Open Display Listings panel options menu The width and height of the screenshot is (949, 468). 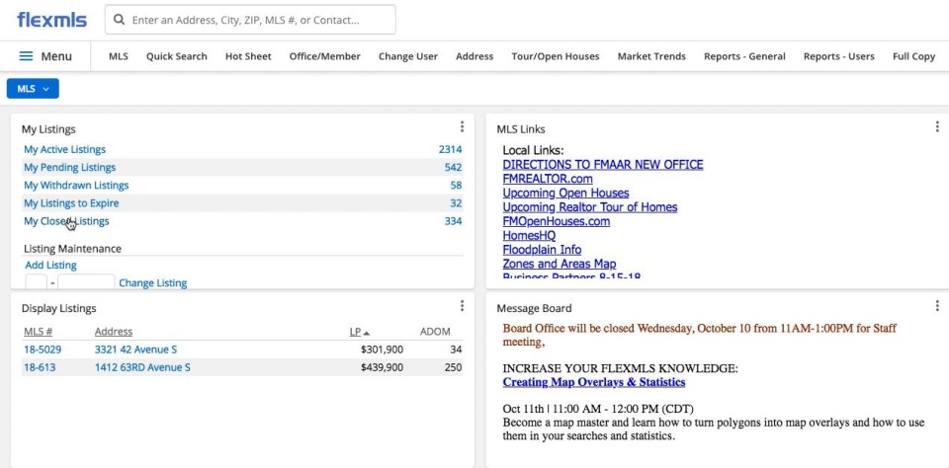point(462,307)
